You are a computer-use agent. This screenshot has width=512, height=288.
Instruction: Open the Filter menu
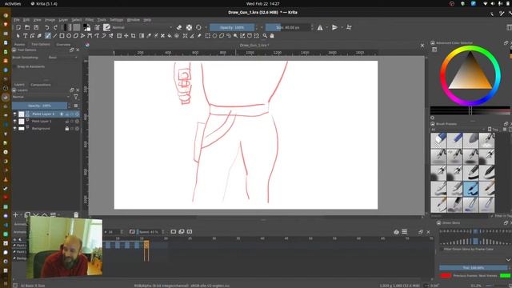89,20
